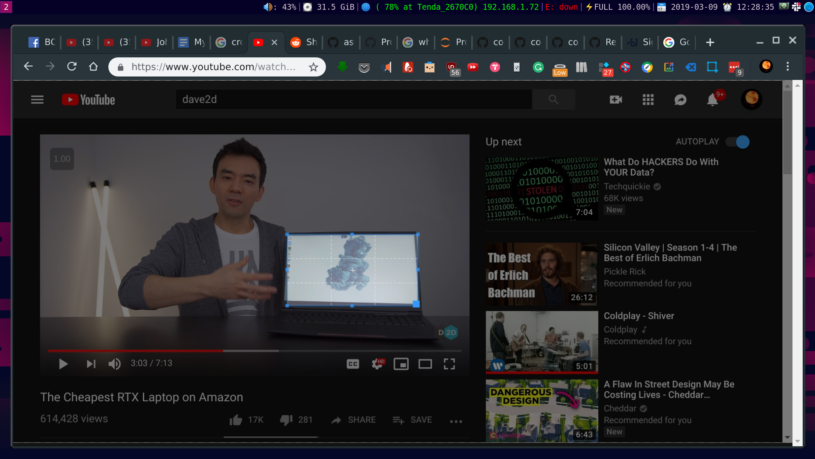This screenshot has height=459, width=815.
Task: Open the green Grammarly extension icon
Action: coord(538,67)
